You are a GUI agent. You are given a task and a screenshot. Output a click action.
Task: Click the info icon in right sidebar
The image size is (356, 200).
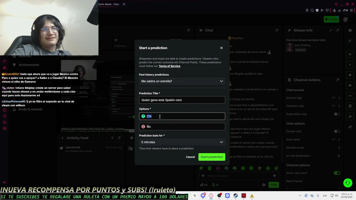pos(350,30)
